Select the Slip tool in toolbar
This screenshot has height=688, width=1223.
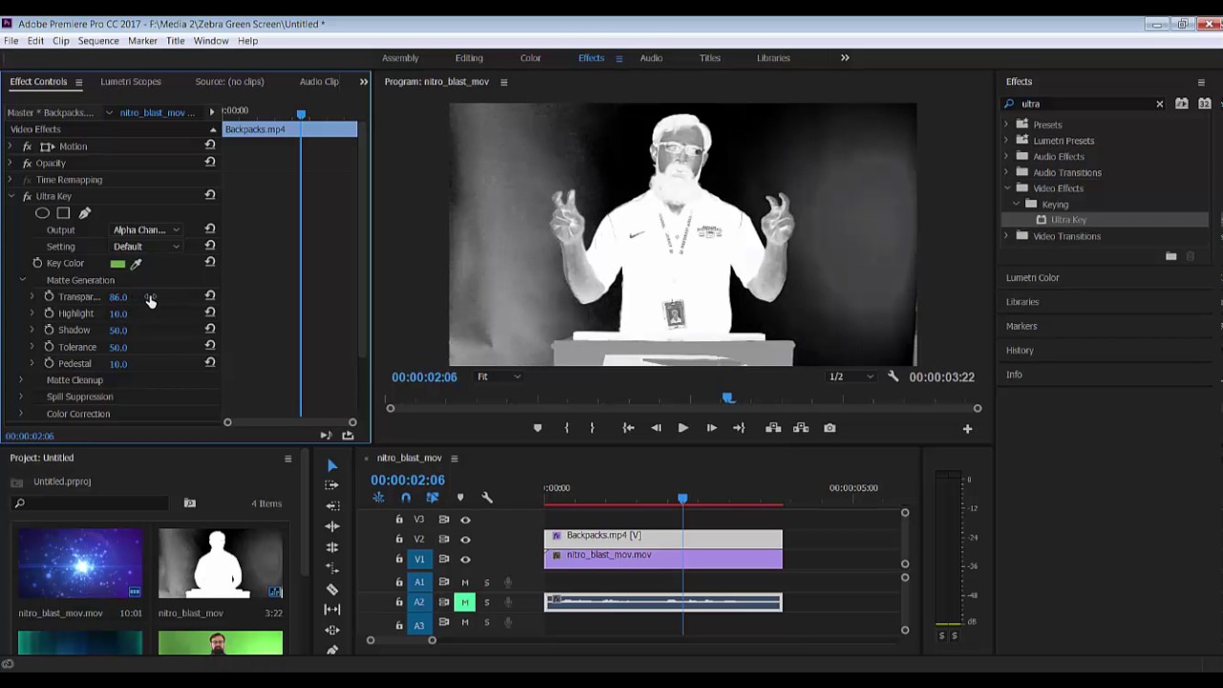click(332, 609)
